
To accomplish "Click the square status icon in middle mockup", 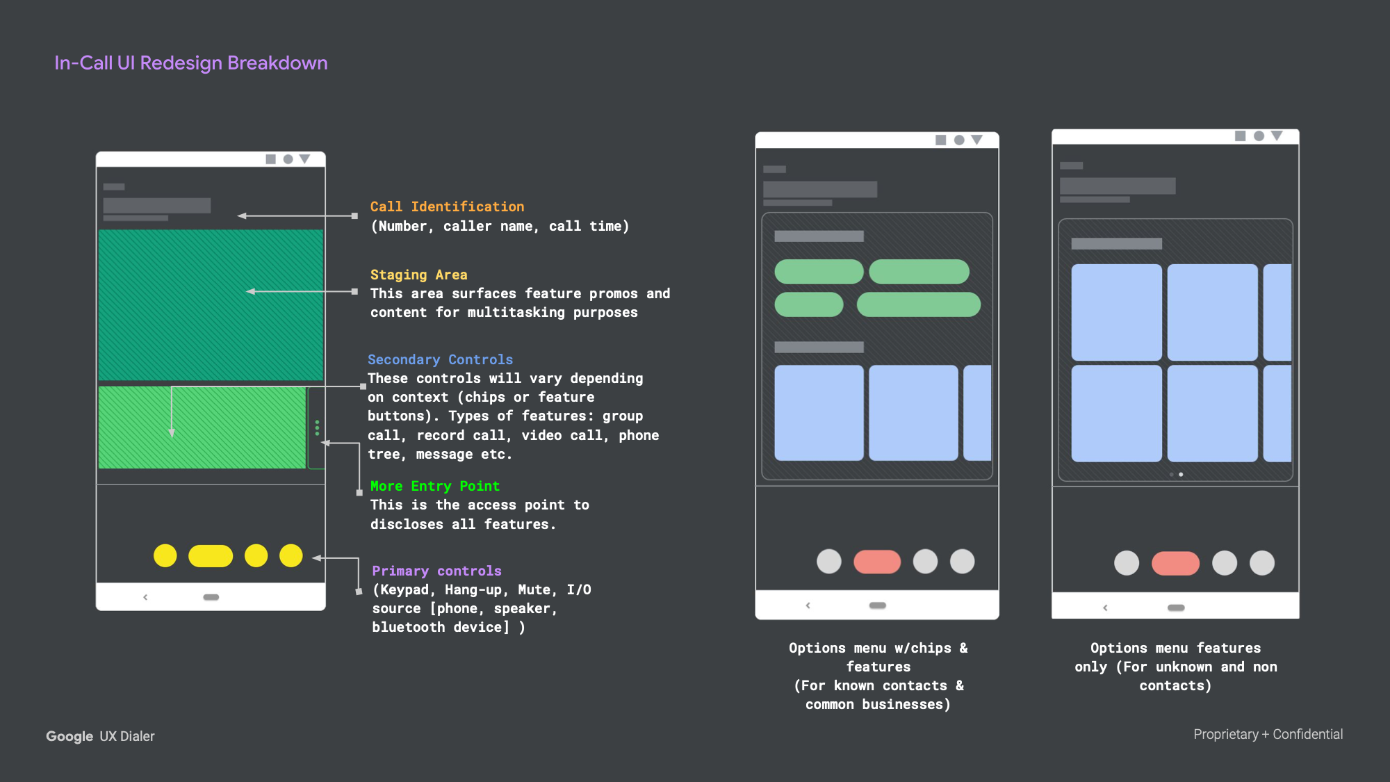I will point(940,140).
